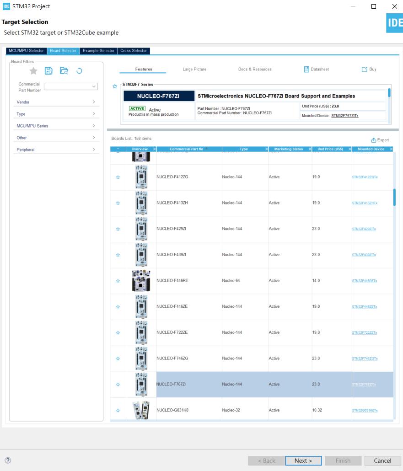Open the Commercial Part Number combo box
Image resolution: width=403 pixels, height=471 pixels.
click(x=70, y=86)
